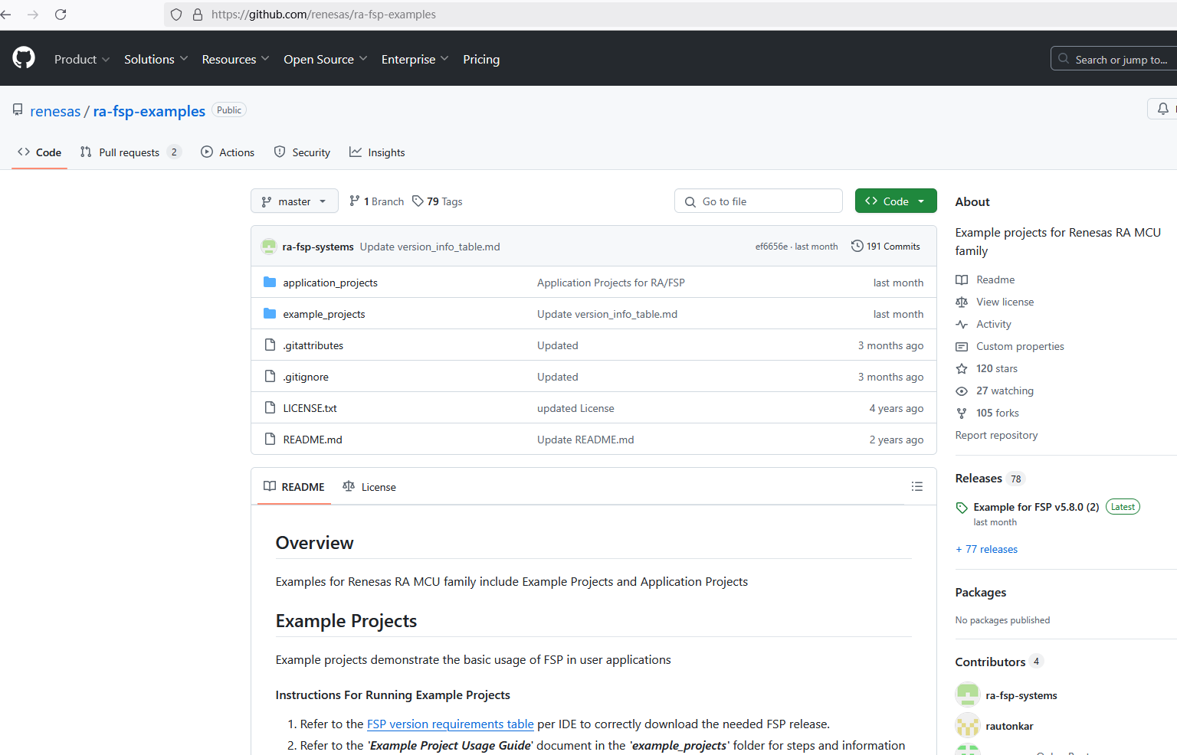Image resolution: width=1177 pixels, height=755 pixels.
Task: Switch to the Pull requests tab
Action: point(131,152)
